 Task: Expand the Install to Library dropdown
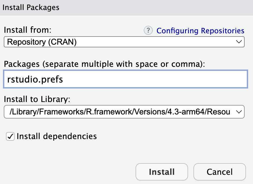point(124,112)
